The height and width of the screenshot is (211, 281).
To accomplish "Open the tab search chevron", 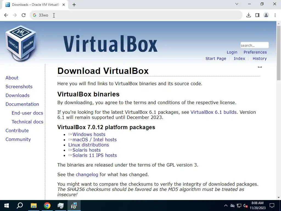I will click(237, 4).
